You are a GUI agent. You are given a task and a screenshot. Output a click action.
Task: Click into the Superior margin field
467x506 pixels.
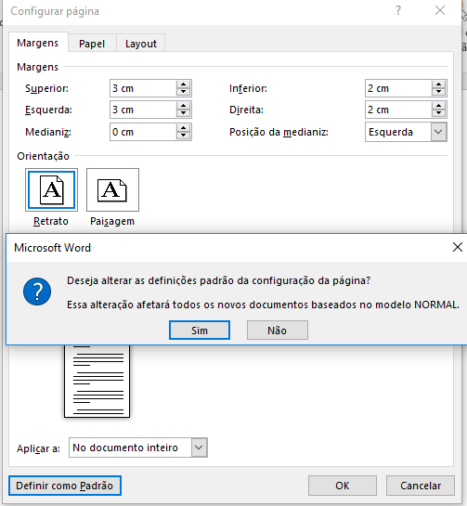143,88
